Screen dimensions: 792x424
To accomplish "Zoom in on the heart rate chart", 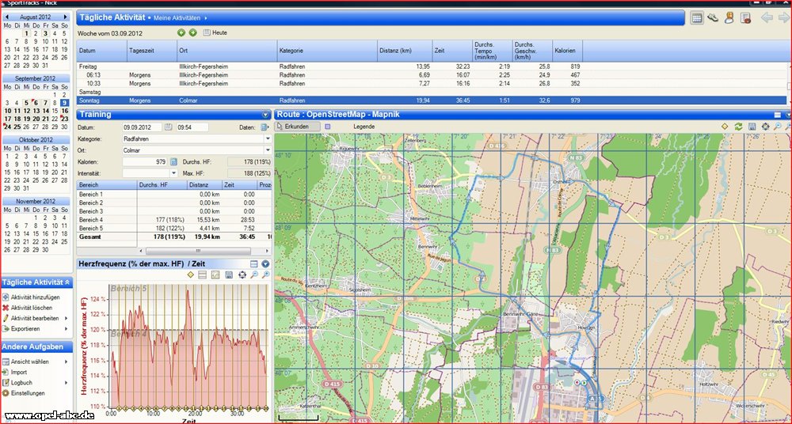I will pyautogui.click(x=265, y=275).
